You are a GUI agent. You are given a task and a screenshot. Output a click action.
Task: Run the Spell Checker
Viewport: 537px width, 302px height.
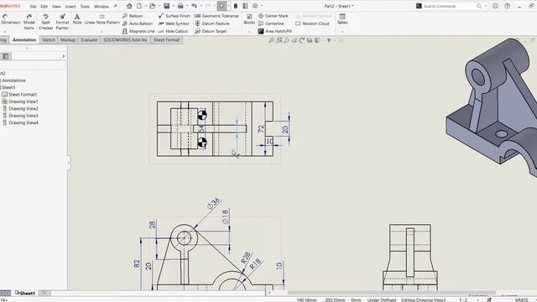click(45, 22)
